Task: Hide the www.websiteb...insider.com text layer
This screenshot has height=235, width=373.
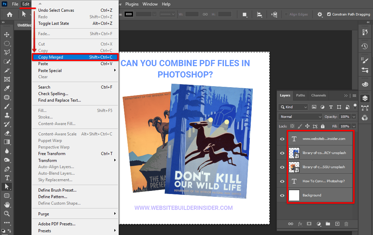Action: [x=282, y=139]
